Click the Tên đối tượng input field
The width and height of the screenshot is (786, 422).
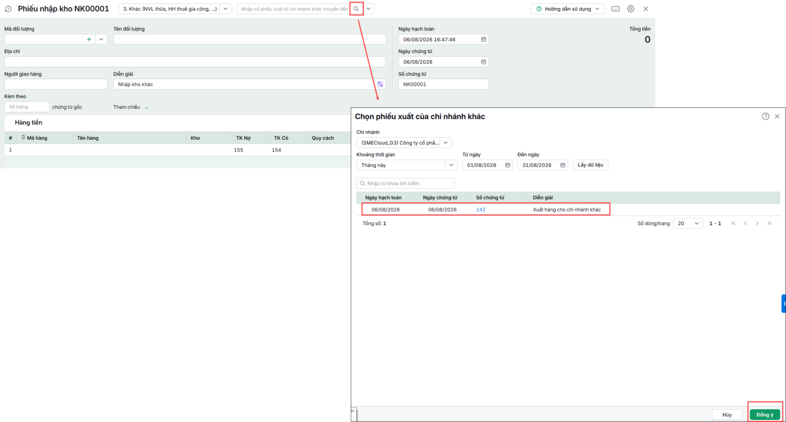[250, 39]
